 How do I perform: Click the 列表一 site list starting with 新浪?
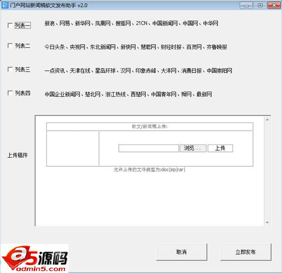pos(131,23)
